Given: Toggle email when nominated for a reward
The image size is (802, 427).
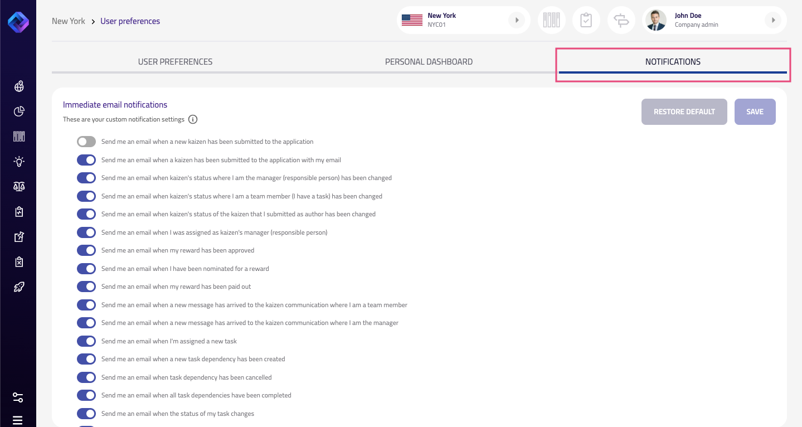Looking at the screenshot, I should click(86, 269).
